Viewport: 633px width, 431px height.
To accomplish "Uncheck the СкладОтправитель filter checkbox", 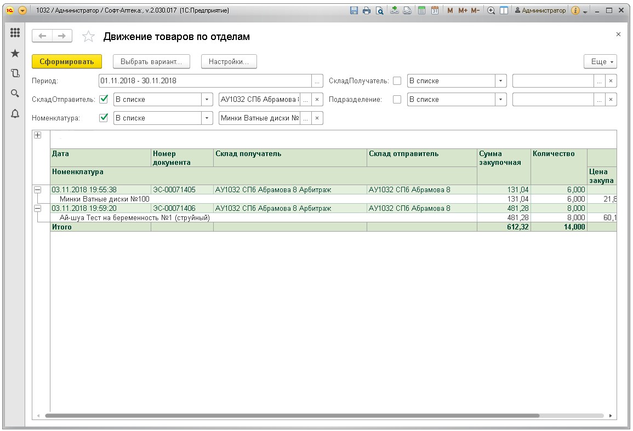I will 104,99.
